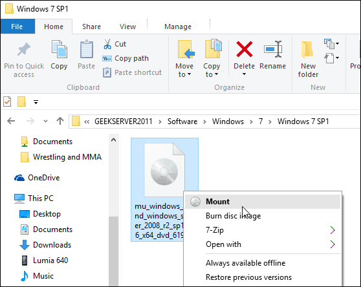Navigate to 7 folder in breadcrumb

(261, 121)
